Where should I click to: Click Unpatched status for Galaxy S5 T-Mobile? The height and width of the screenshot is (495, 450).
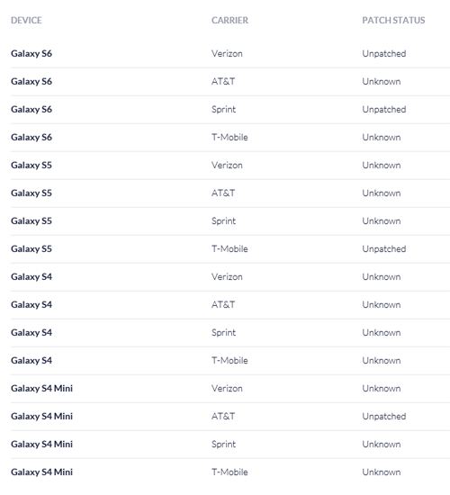[384, 249]
